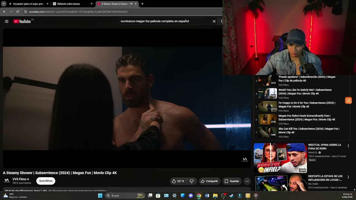The width and height of the screenshot is (356, 200).
Task: Open the taskbar clock showing 6:44 p.m.
Action: [x=348, y=196]
